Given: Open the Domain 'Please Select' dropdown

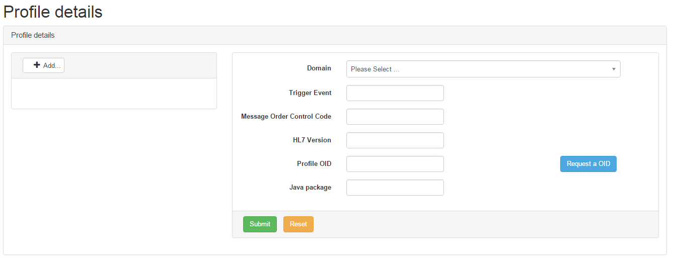Looking at the screenshot, I should point(478,69).
